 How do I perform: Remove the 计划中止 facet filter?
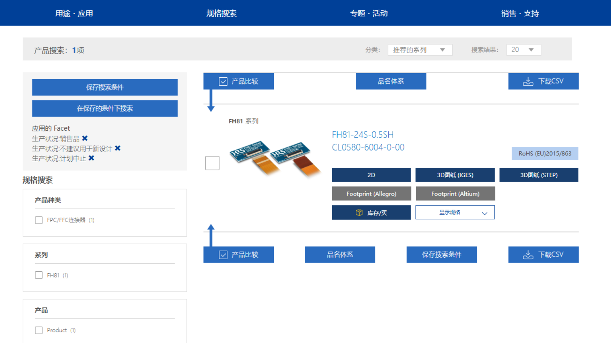tap(91, 158)
